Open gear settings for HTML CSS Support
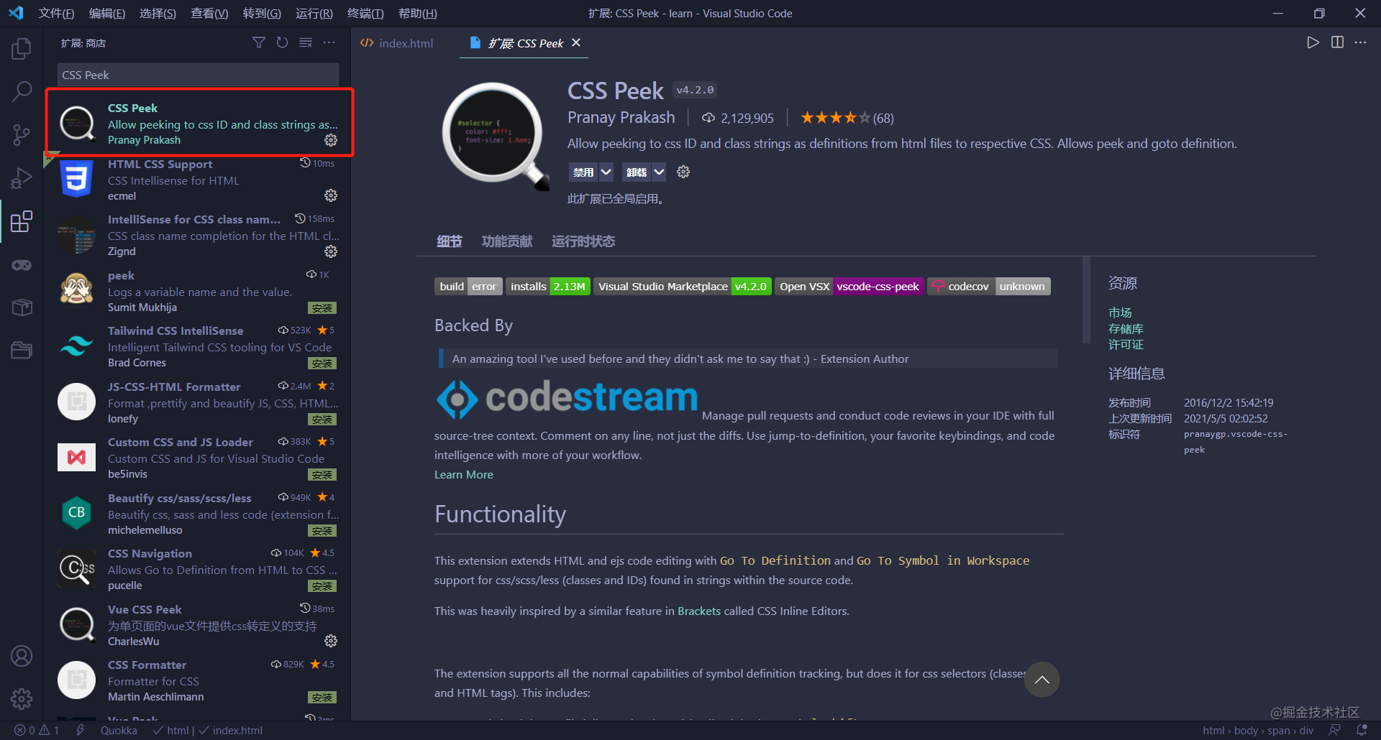 pos(331,195)
